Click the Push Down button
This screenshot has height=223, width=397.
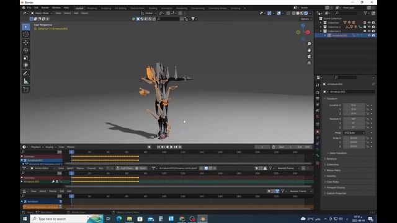click(125, 168)
